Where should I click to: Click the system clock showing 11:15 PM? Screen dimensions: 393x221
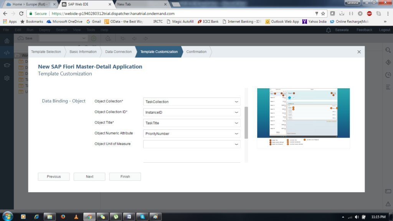[x=378, y=217]
